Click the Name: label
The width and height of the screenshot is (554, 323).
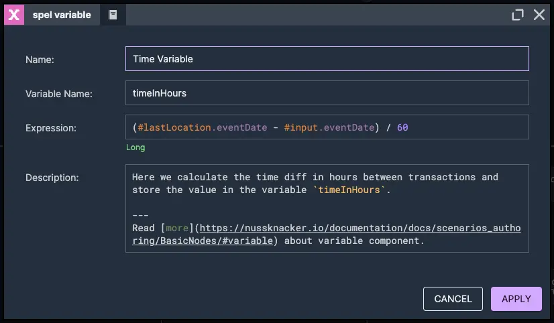[40, 60]
